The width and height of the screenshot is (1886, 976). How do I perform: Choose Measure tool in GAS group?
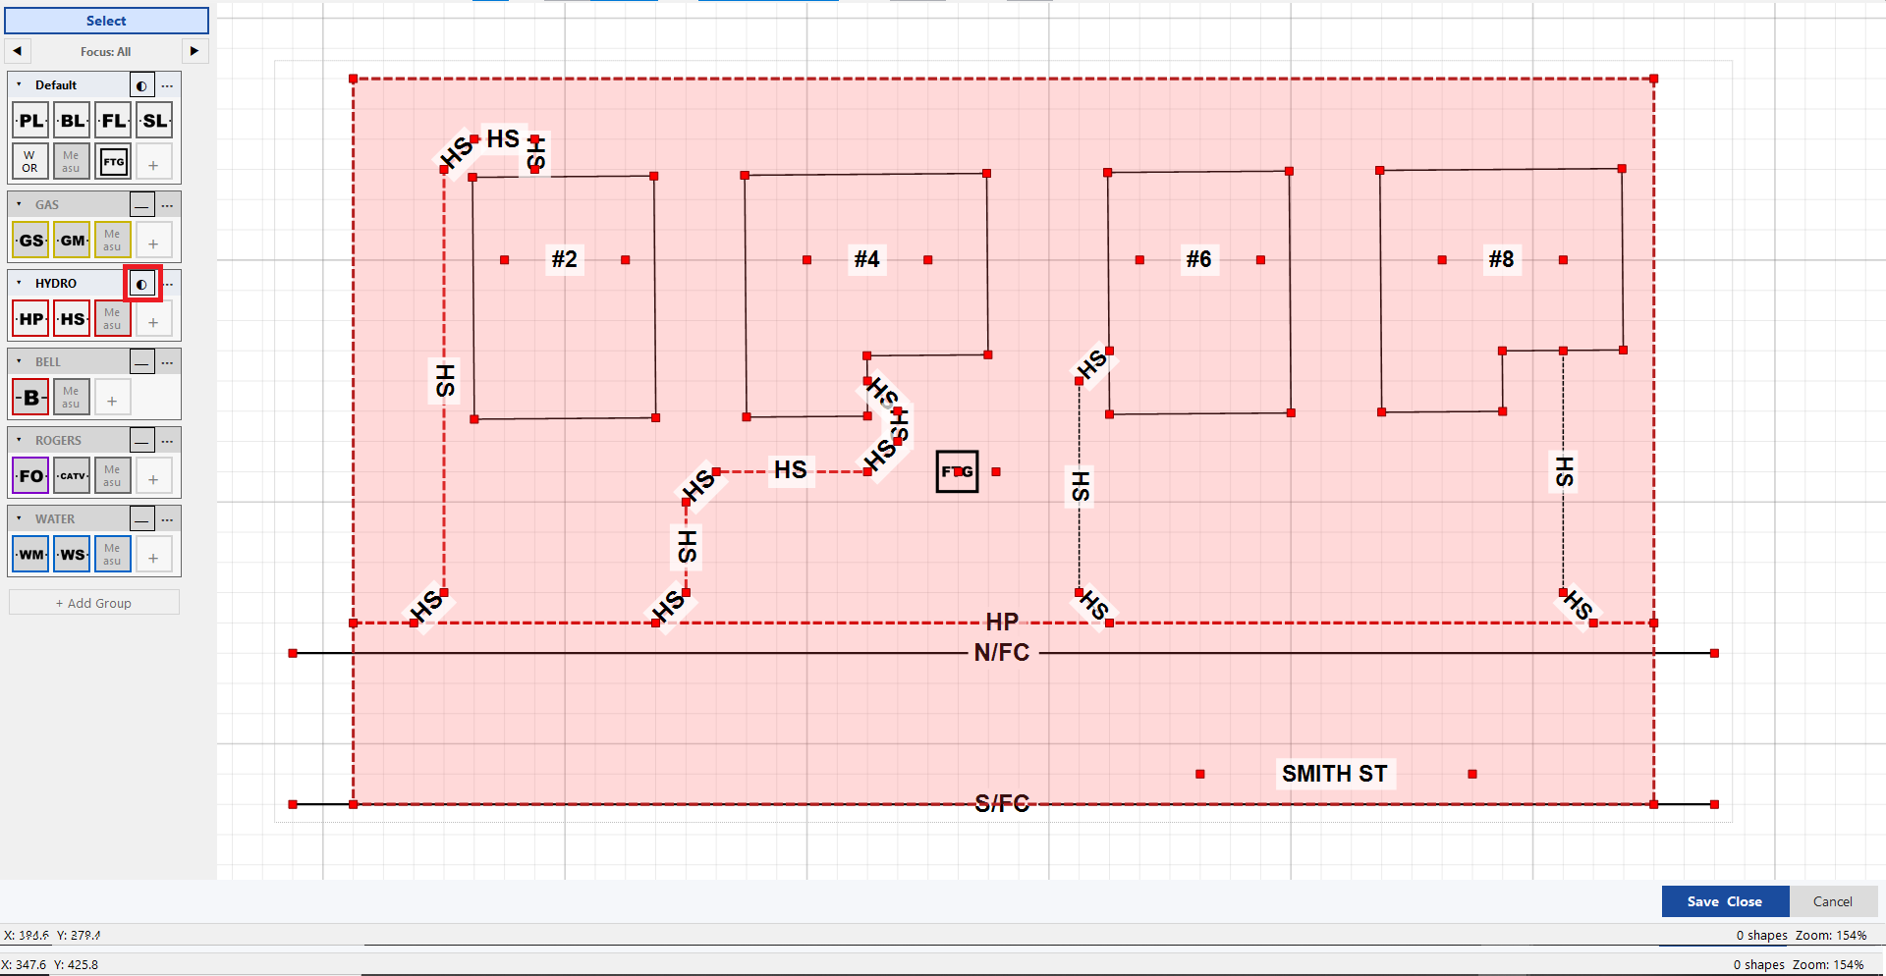pyautogui.click(x=113, y=240)
